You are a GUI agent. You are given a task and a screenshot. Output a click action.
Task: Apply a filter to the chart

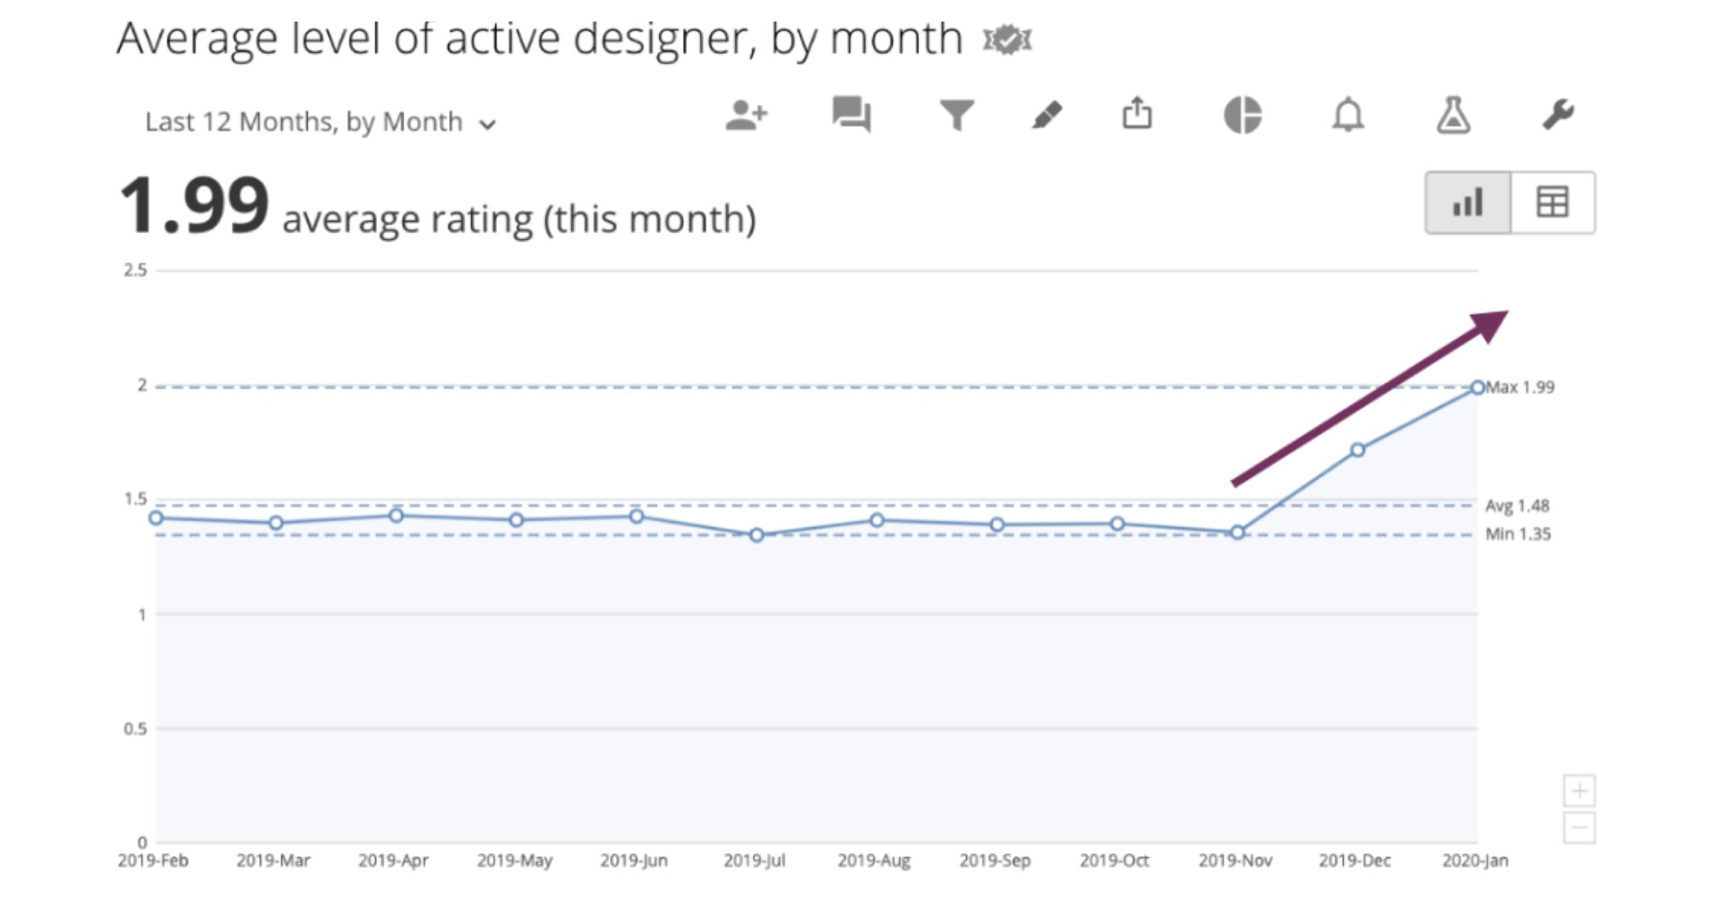[x=957, y=115]
